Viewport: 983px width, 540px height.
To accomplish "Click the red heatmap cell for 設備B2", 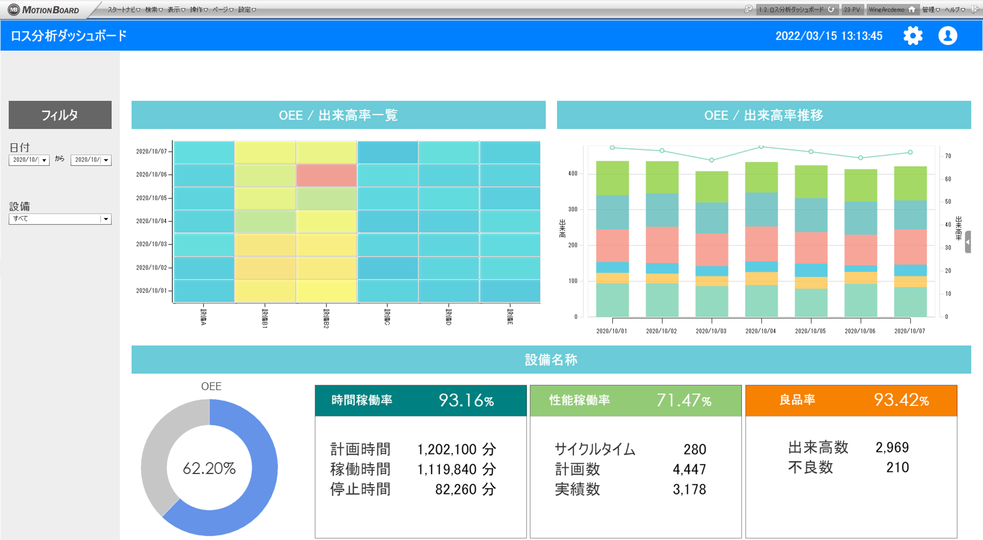I will coord(326,176).
